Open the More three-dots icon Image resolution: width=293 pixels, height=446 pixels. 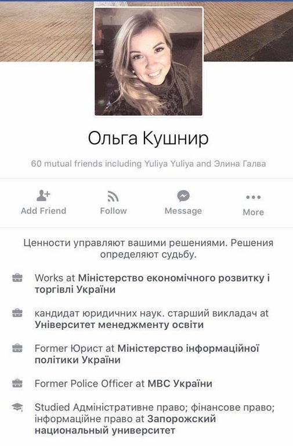point(253,197)
